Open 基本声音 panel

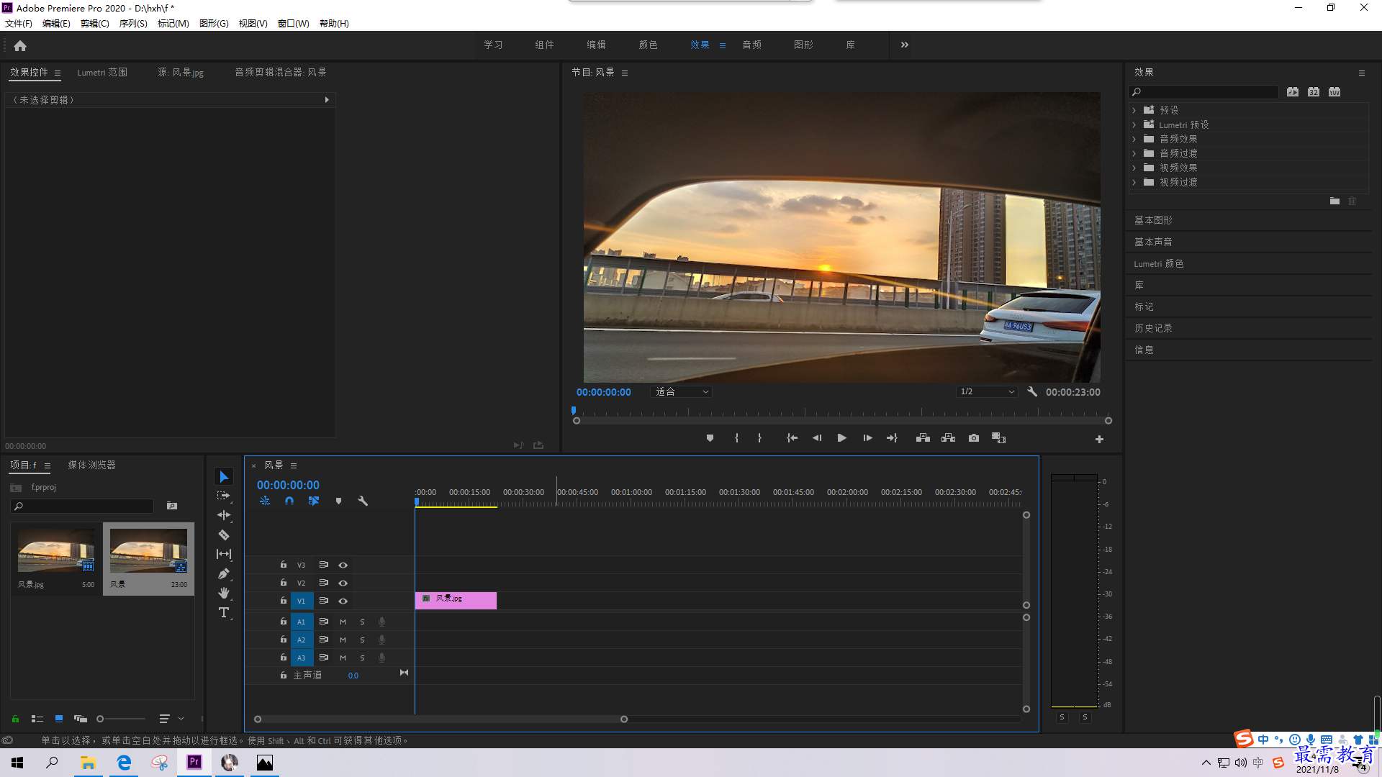(1153, 242)
